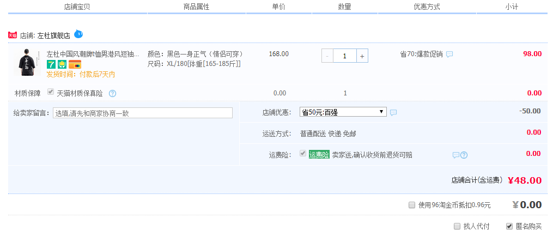Open the 省50元:百强 shop discount dropdown
Viewport: 553px width, 236px height.
click(343, 112)
